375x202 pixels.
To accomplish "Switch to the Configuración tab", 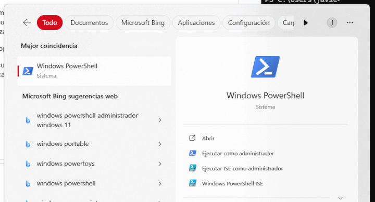I will 248,23.
